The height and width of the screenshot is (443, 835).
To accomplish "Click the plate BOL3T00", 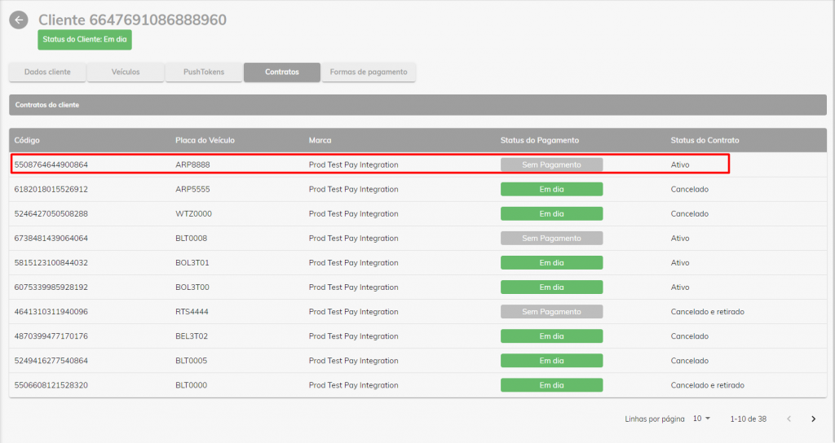I will point(192,287).
